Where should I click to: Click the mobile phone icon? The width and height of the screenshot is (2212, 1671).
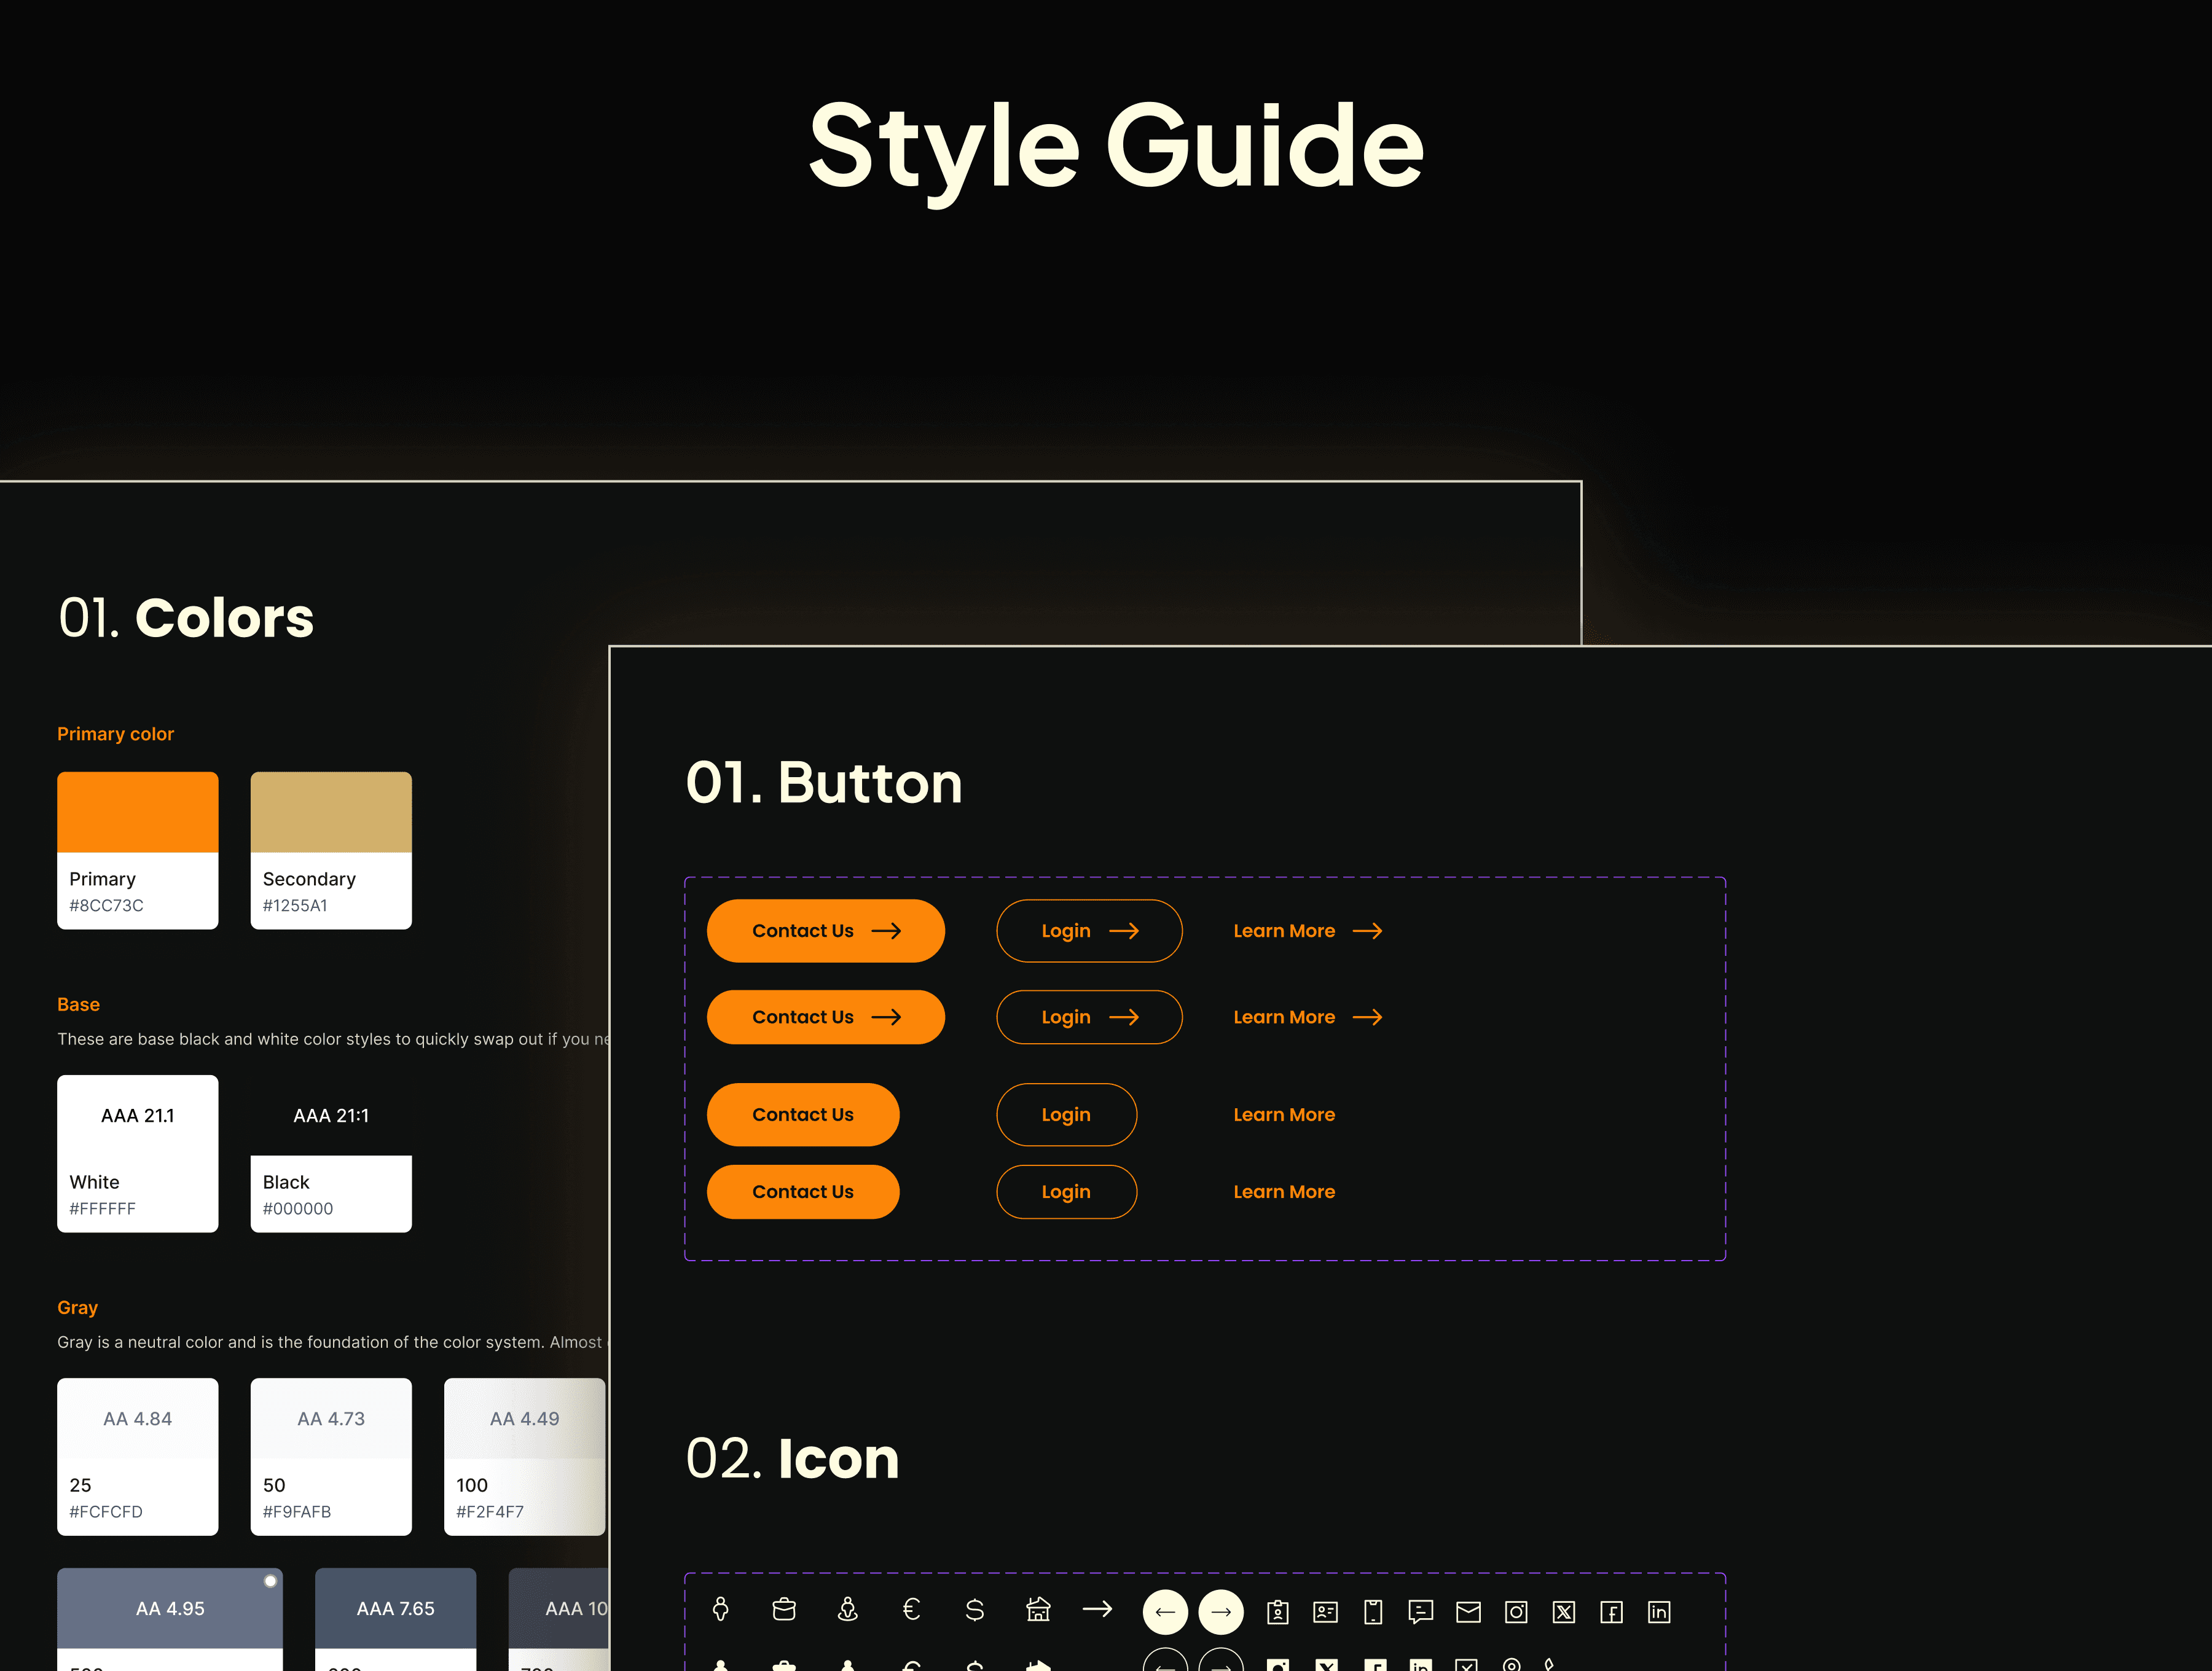coord(1373,1612)
